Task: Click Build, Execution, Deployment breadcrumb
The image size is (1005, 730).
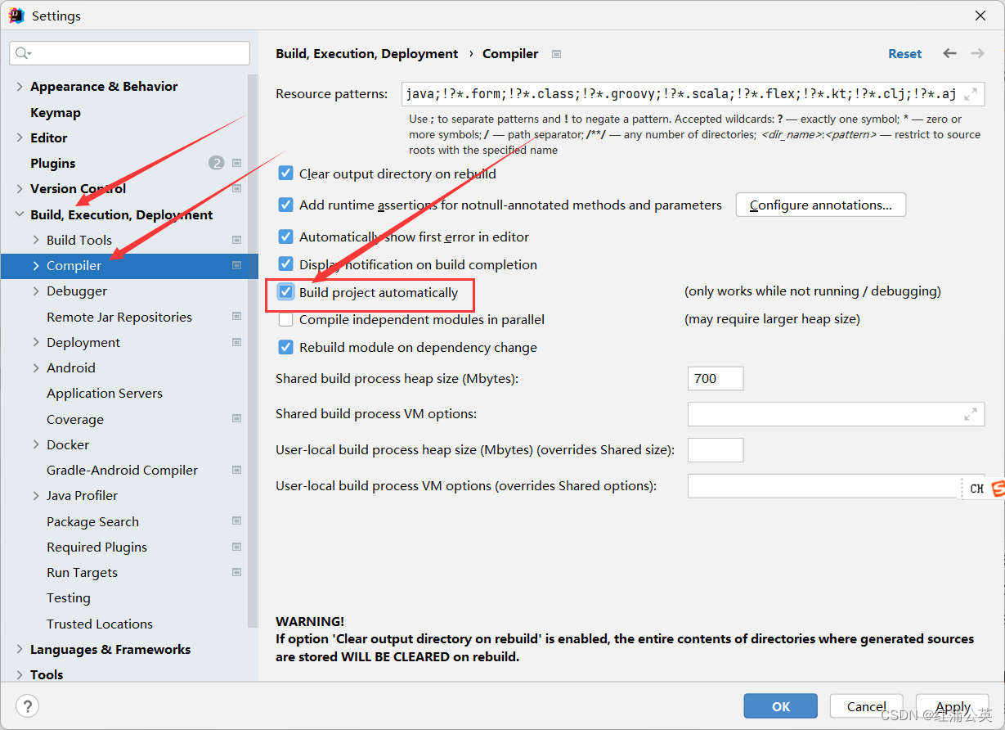Action: 367,53
